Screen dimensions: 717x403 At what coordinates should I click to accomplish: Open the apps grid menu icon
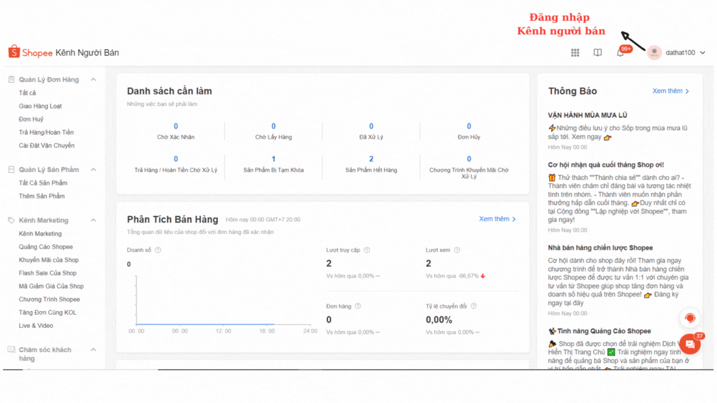pos(575,52)
